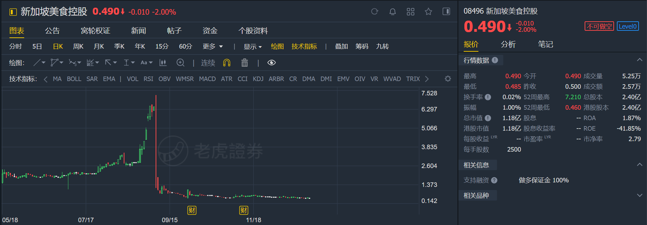The width and height of the screenshot is (647, 225).
Task: Expand the text tool dropdown arrow
Action: pos(151,63)
